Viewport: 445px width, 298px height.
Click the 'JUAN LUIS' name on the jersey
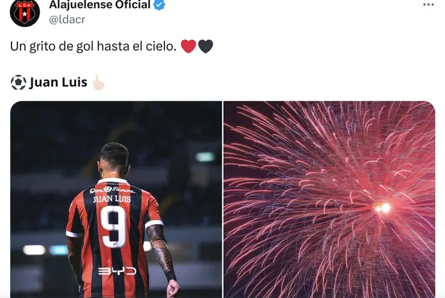coord(112,198)
